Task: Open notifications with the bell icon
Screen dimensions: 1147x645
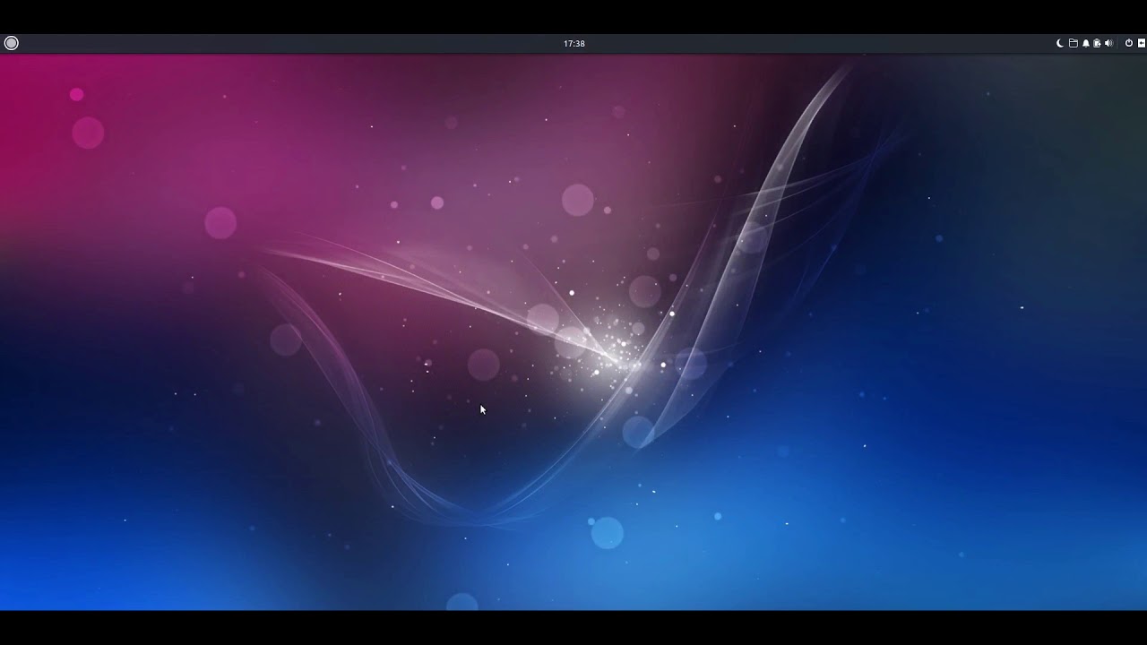Action: coord(1086,43)
